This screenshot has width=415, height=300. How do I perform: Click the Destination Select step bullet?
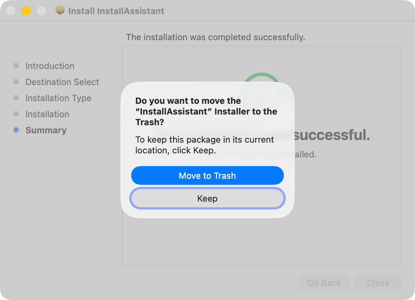tap(16, 82)
